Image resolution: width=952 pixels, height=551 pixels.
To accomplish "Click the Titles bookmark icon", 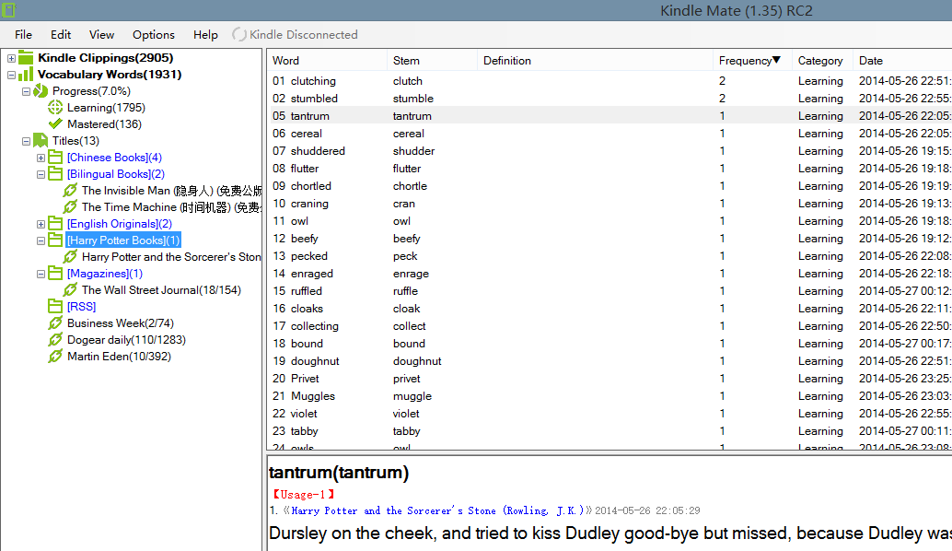I will (41, 141).
